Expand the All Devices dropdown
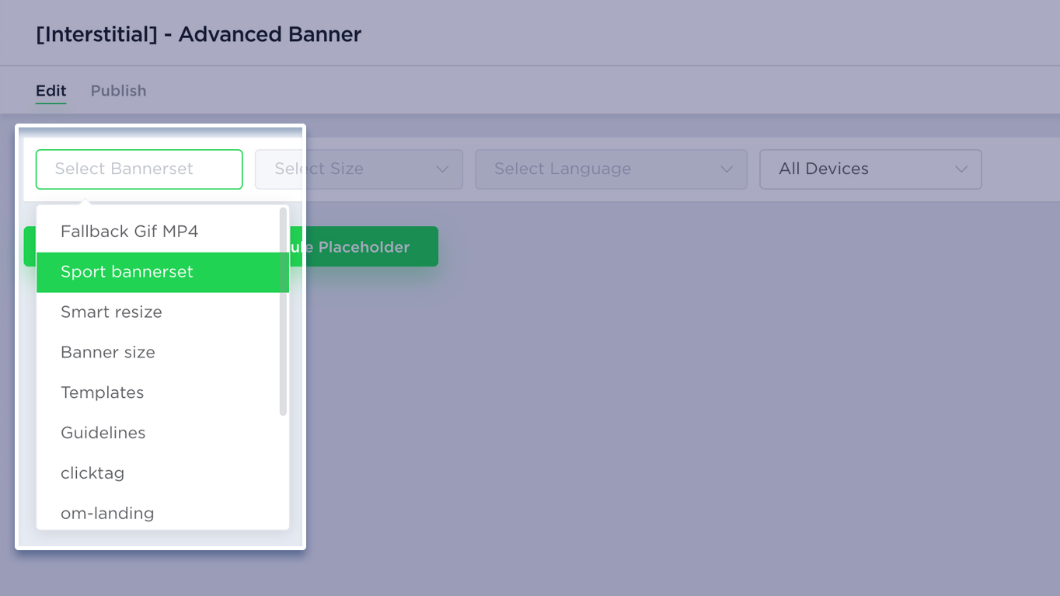 click(x=870, y=169)
